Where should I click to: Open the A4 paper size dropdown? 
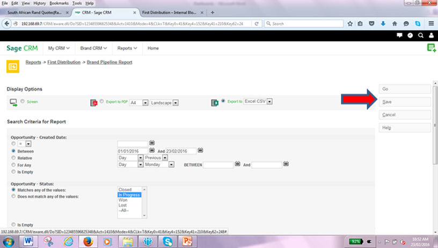tap(139, 103)
